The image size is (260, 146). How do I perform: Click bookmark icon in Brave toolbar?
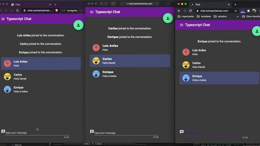click(17, 11)
